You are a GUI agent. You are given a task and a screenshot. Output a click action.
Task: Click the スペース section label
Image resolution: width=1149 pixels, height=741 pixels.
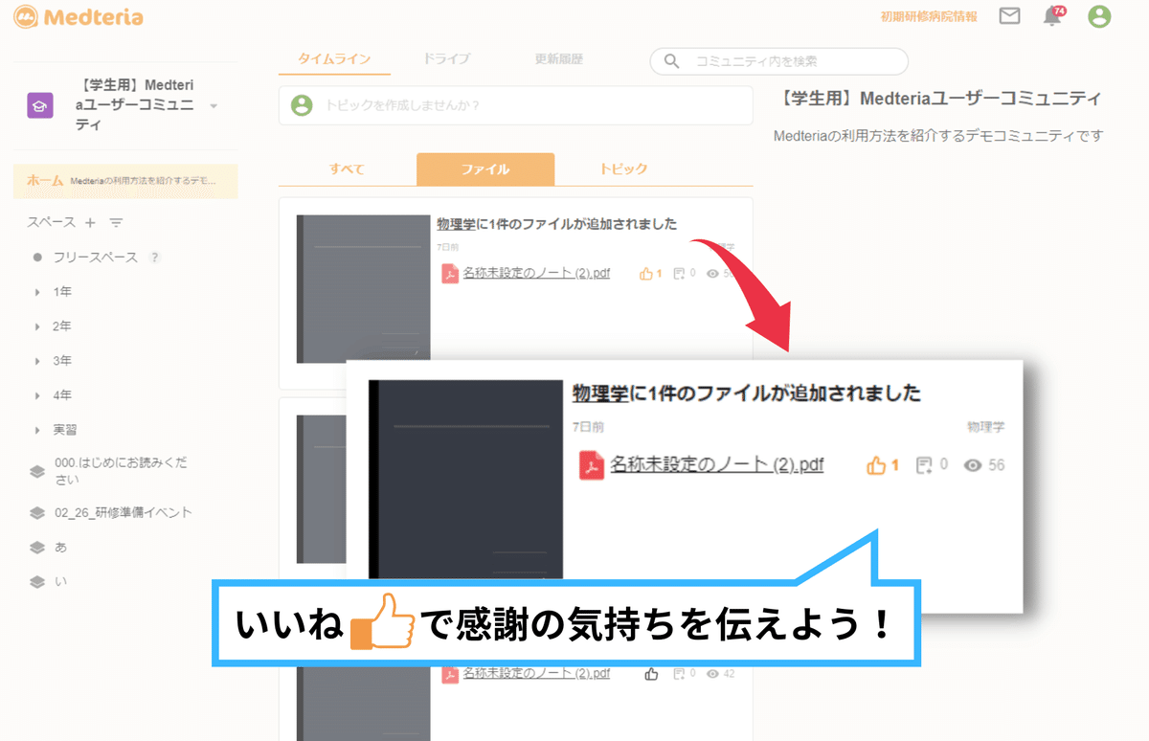pyautogui.click(x=51, y=222)
